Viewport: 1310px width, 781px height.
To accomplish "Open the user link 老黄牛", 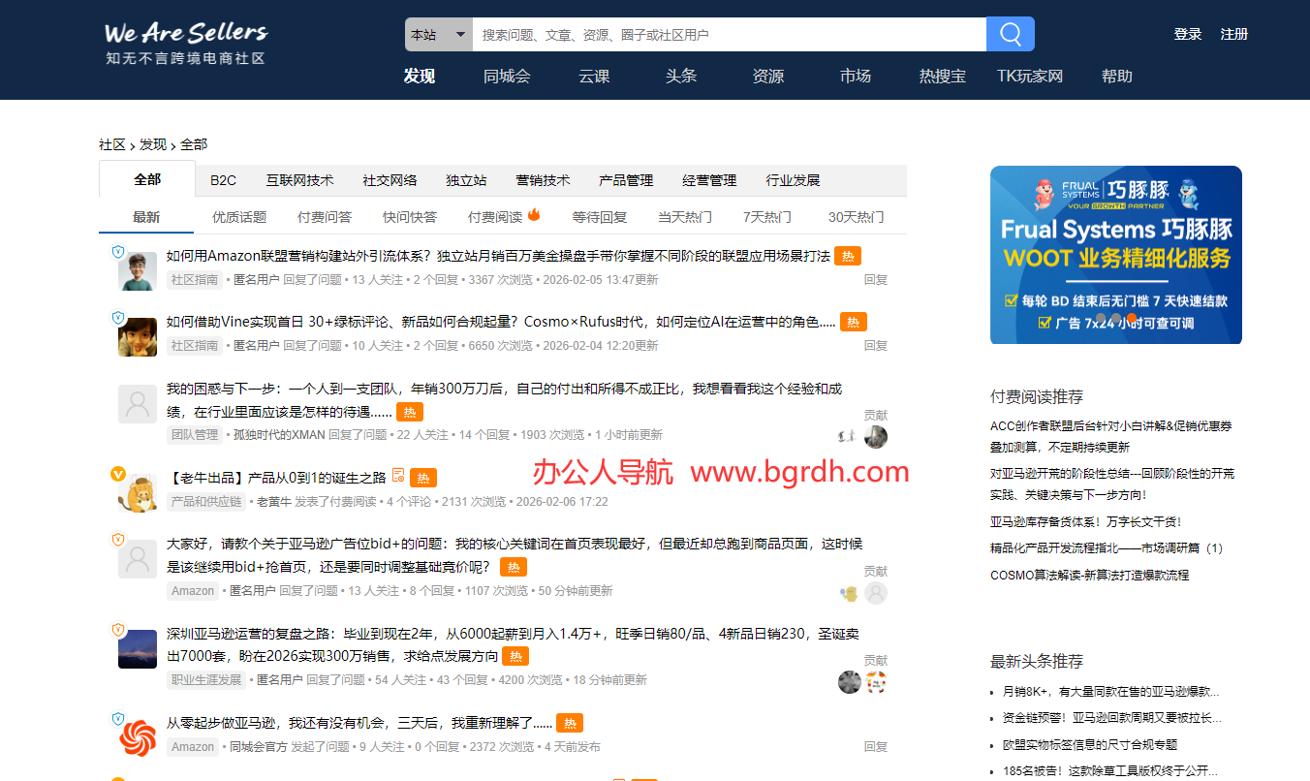I will coord(273,502).
